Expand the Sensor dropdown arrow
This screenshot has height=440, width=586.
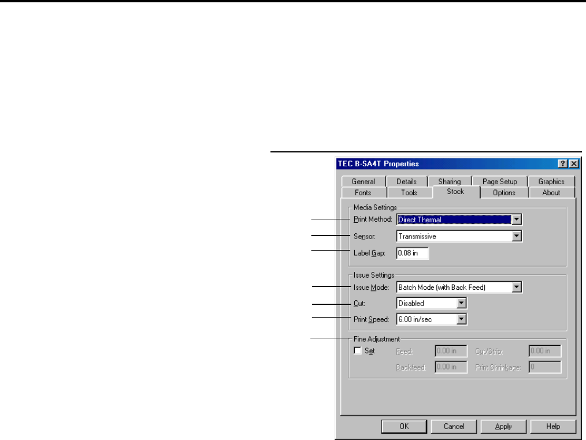click(517, 236)
